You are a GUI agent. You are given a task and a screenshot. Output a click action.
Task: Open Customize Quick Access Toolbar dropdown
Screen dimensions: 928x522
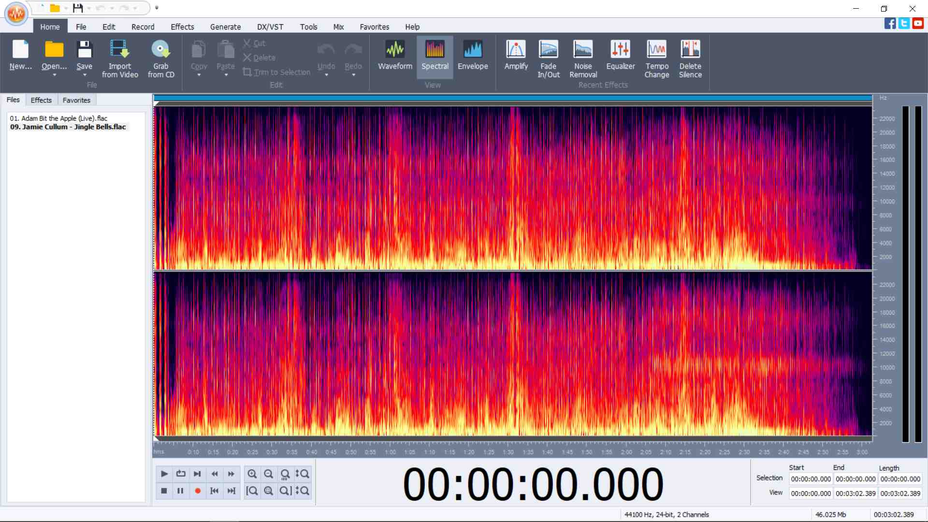157,8
